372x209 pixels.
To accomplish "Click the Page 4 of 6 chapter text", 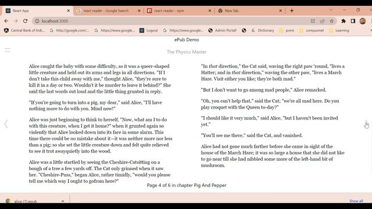I will tap(187, 185).
